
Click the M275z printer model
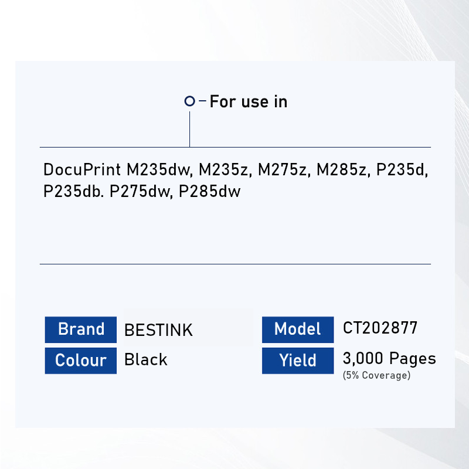point(284,170)
